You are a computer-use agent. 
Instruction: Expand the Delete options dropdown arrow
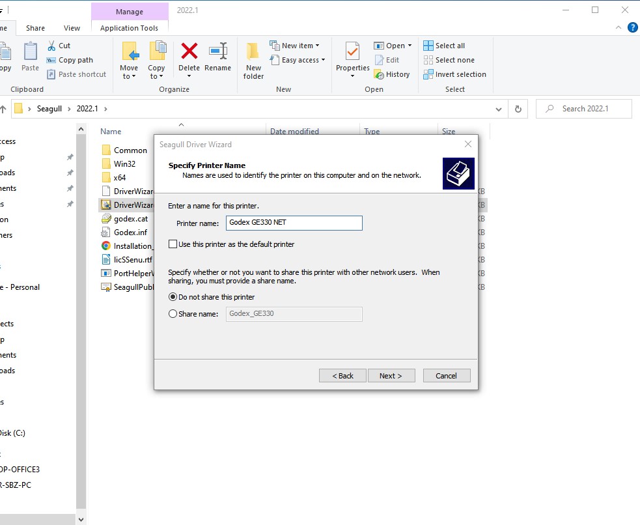click(189, 76)
